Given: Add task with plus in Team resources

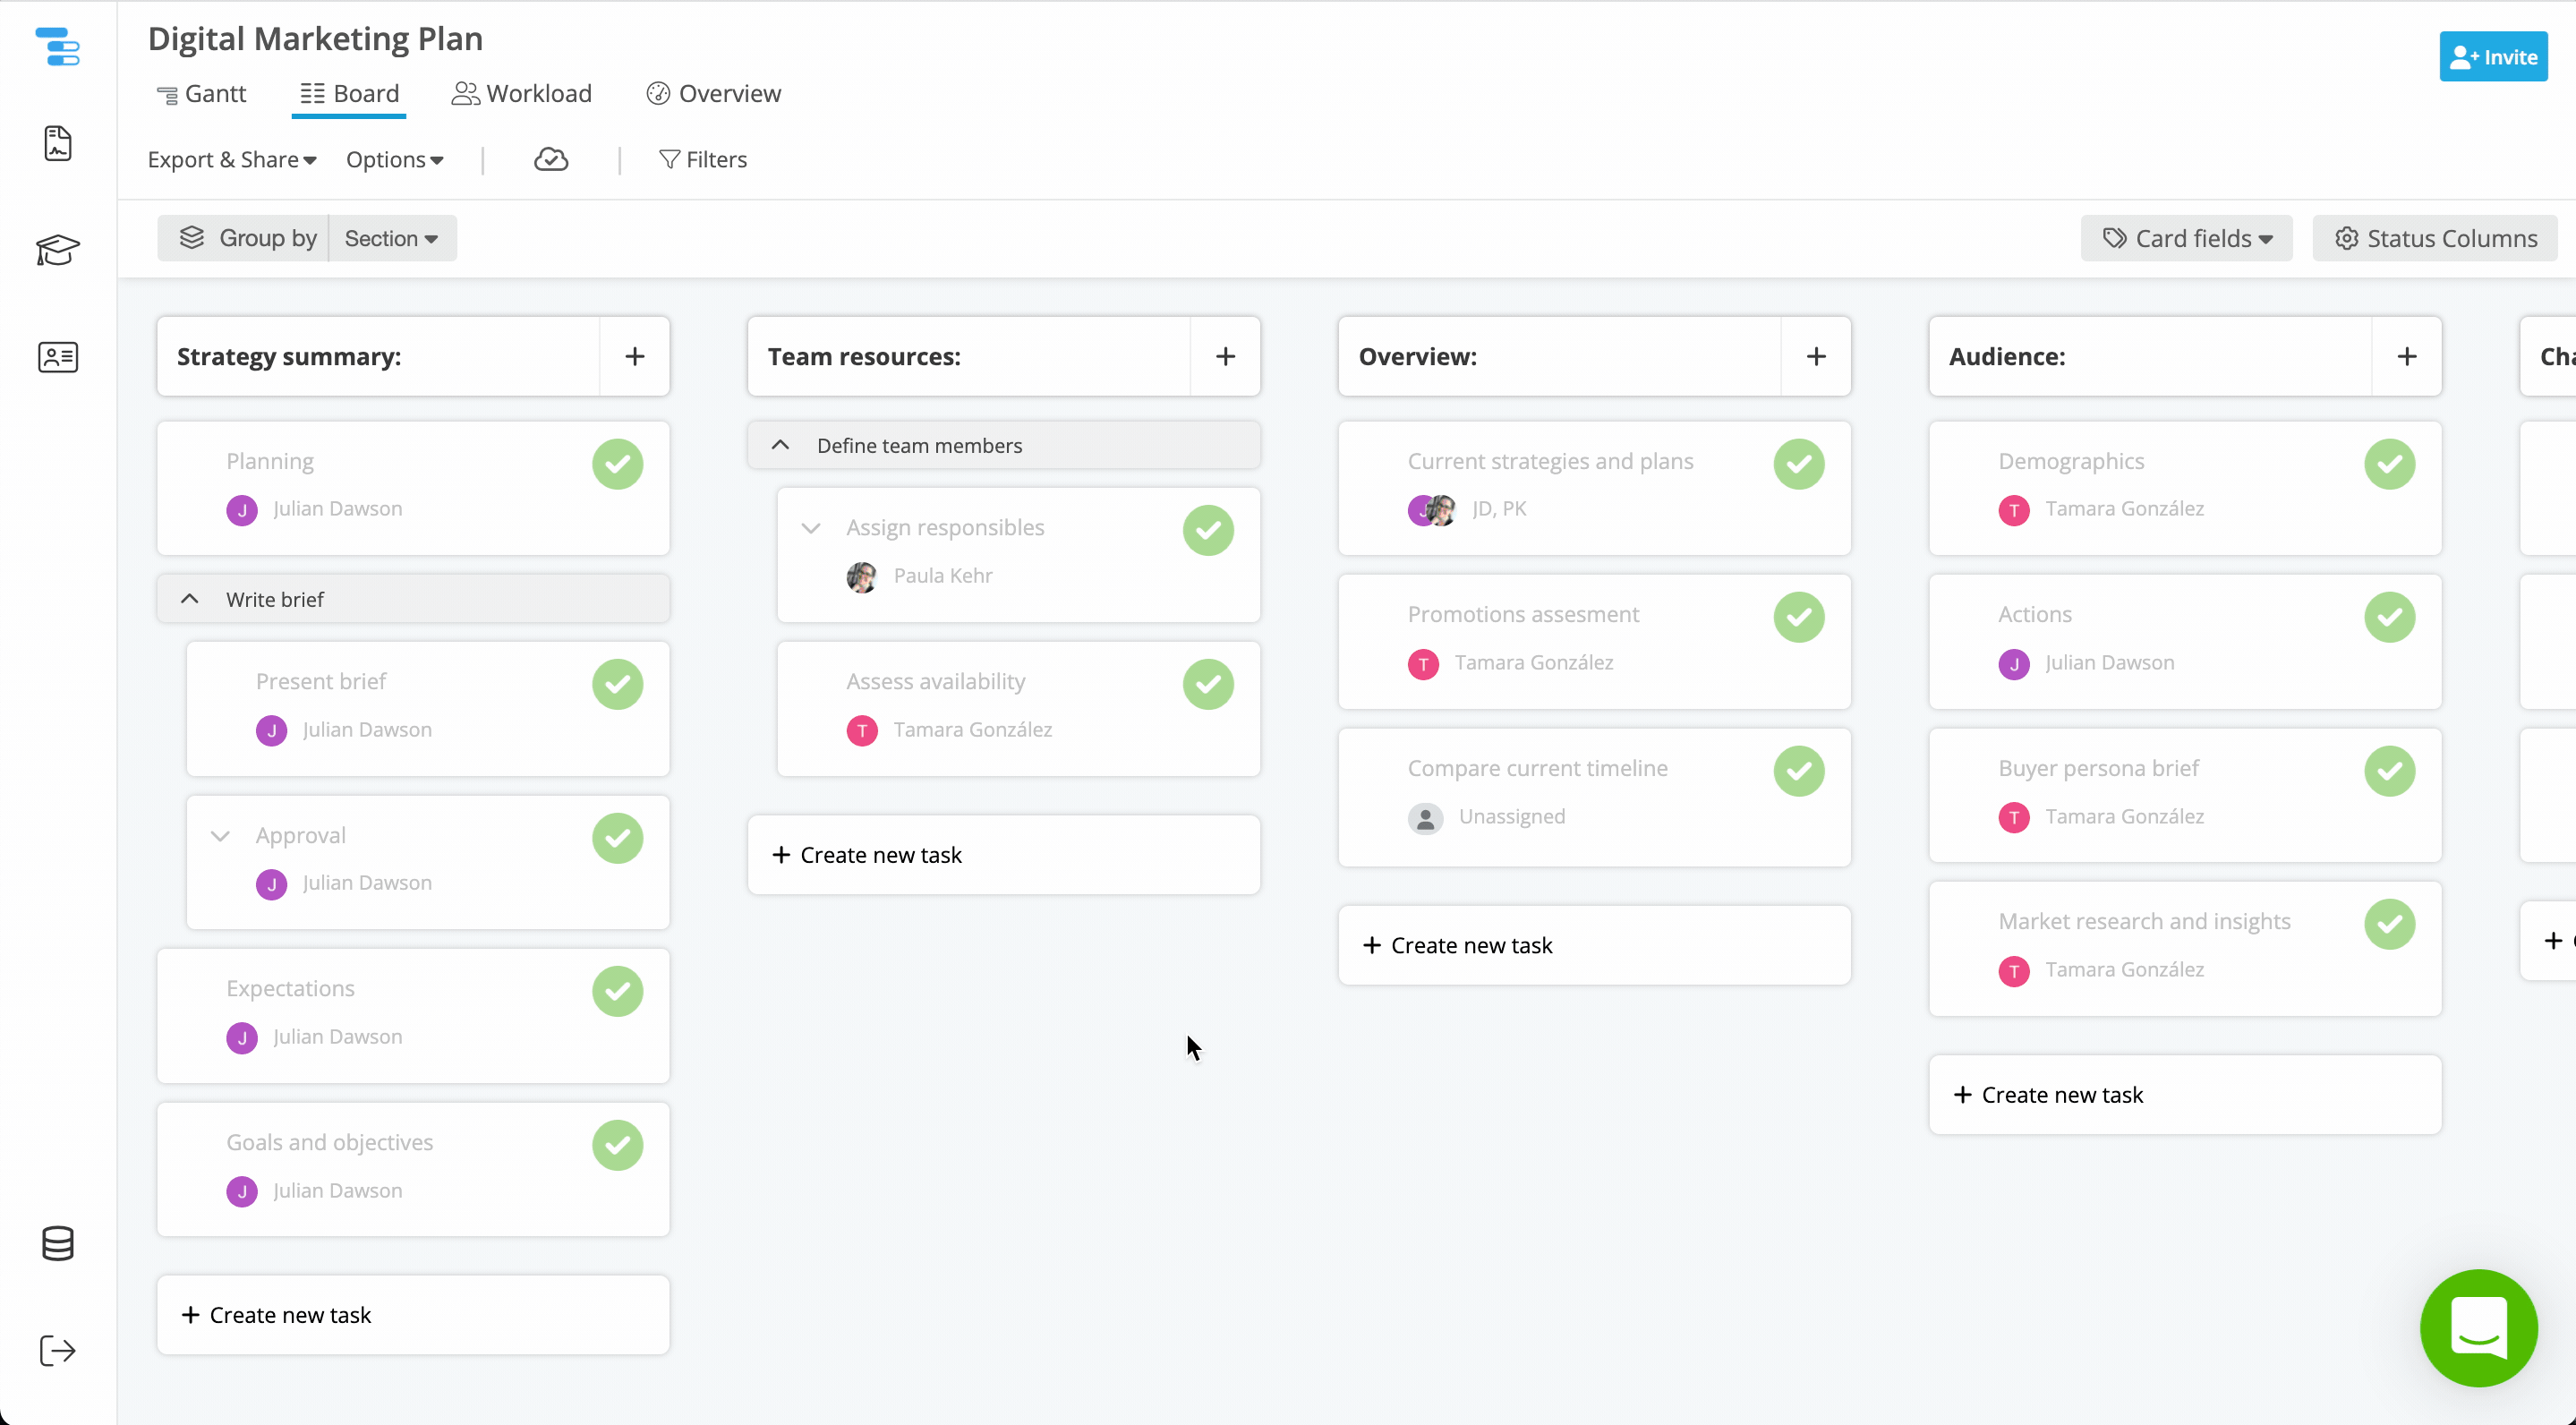Looking at the screenshot, I should pyautogui.click(x=1225, y=357).
